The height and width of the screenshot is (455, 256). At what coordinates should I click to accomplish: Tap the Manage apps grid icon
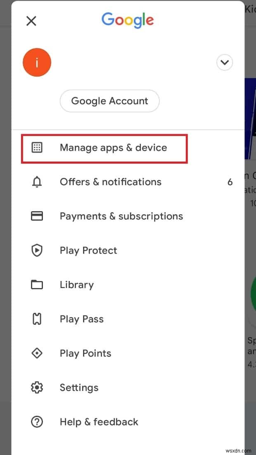tap(37, 148)
